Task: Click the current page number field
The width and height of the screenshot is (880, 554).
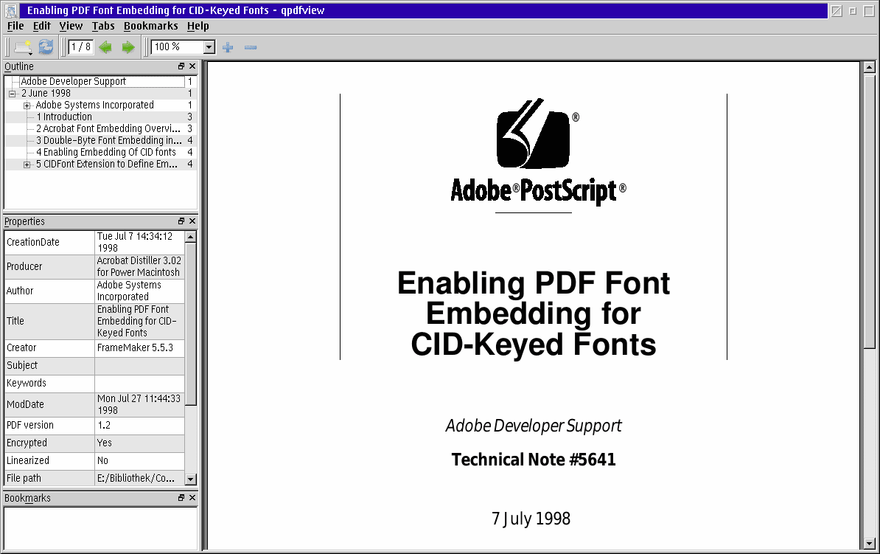Action: 81,47
